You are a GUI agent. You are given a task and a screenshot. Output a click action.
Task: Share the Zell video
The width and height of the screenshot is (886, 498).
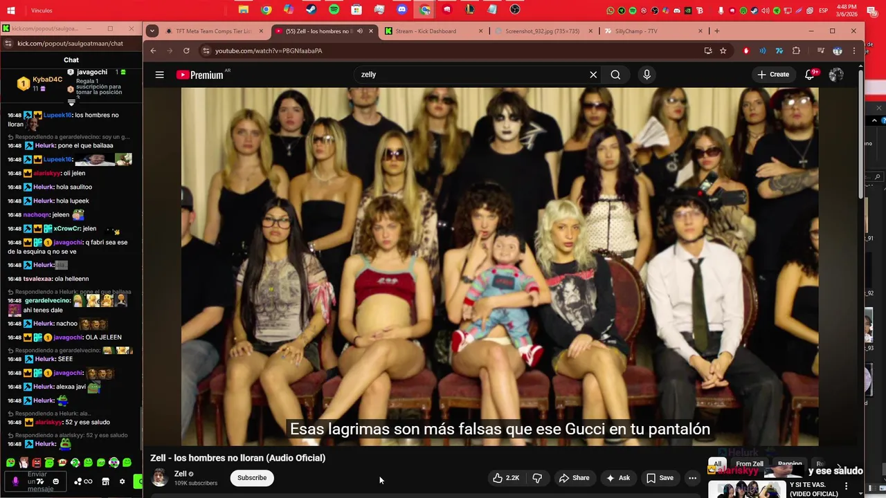point(574,478)
